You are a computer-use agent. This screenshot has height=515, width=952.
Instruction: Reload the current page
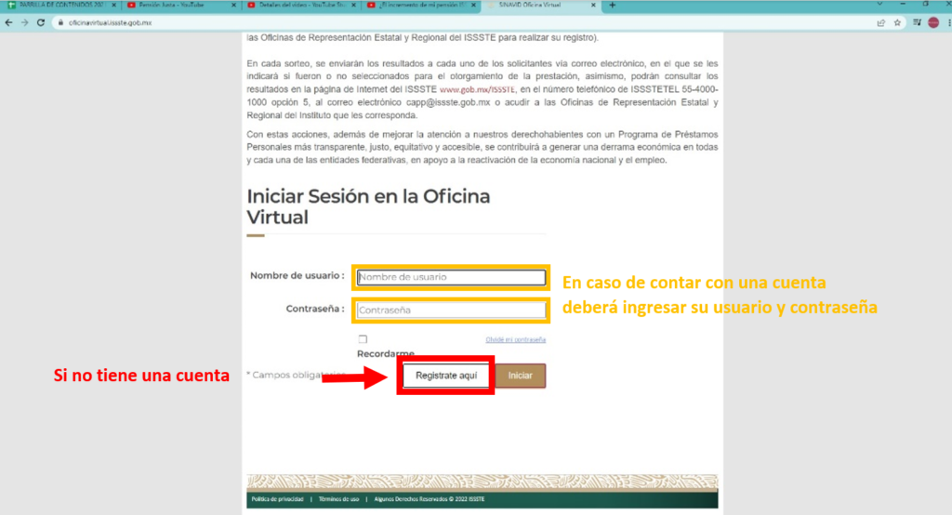click(41, 21)
